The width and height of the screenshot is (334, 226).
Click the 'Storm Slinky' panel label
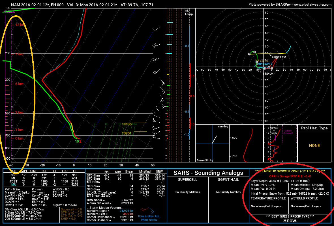point(205,160)
